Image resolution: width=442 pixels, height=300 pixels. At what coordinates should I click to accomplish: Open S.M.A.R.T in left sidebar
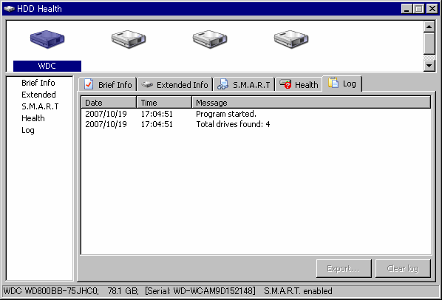click(40, 106)
